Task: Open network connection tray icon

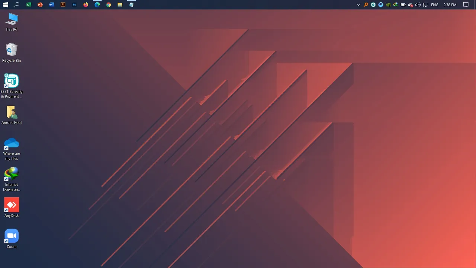Action: click(425, 5)
